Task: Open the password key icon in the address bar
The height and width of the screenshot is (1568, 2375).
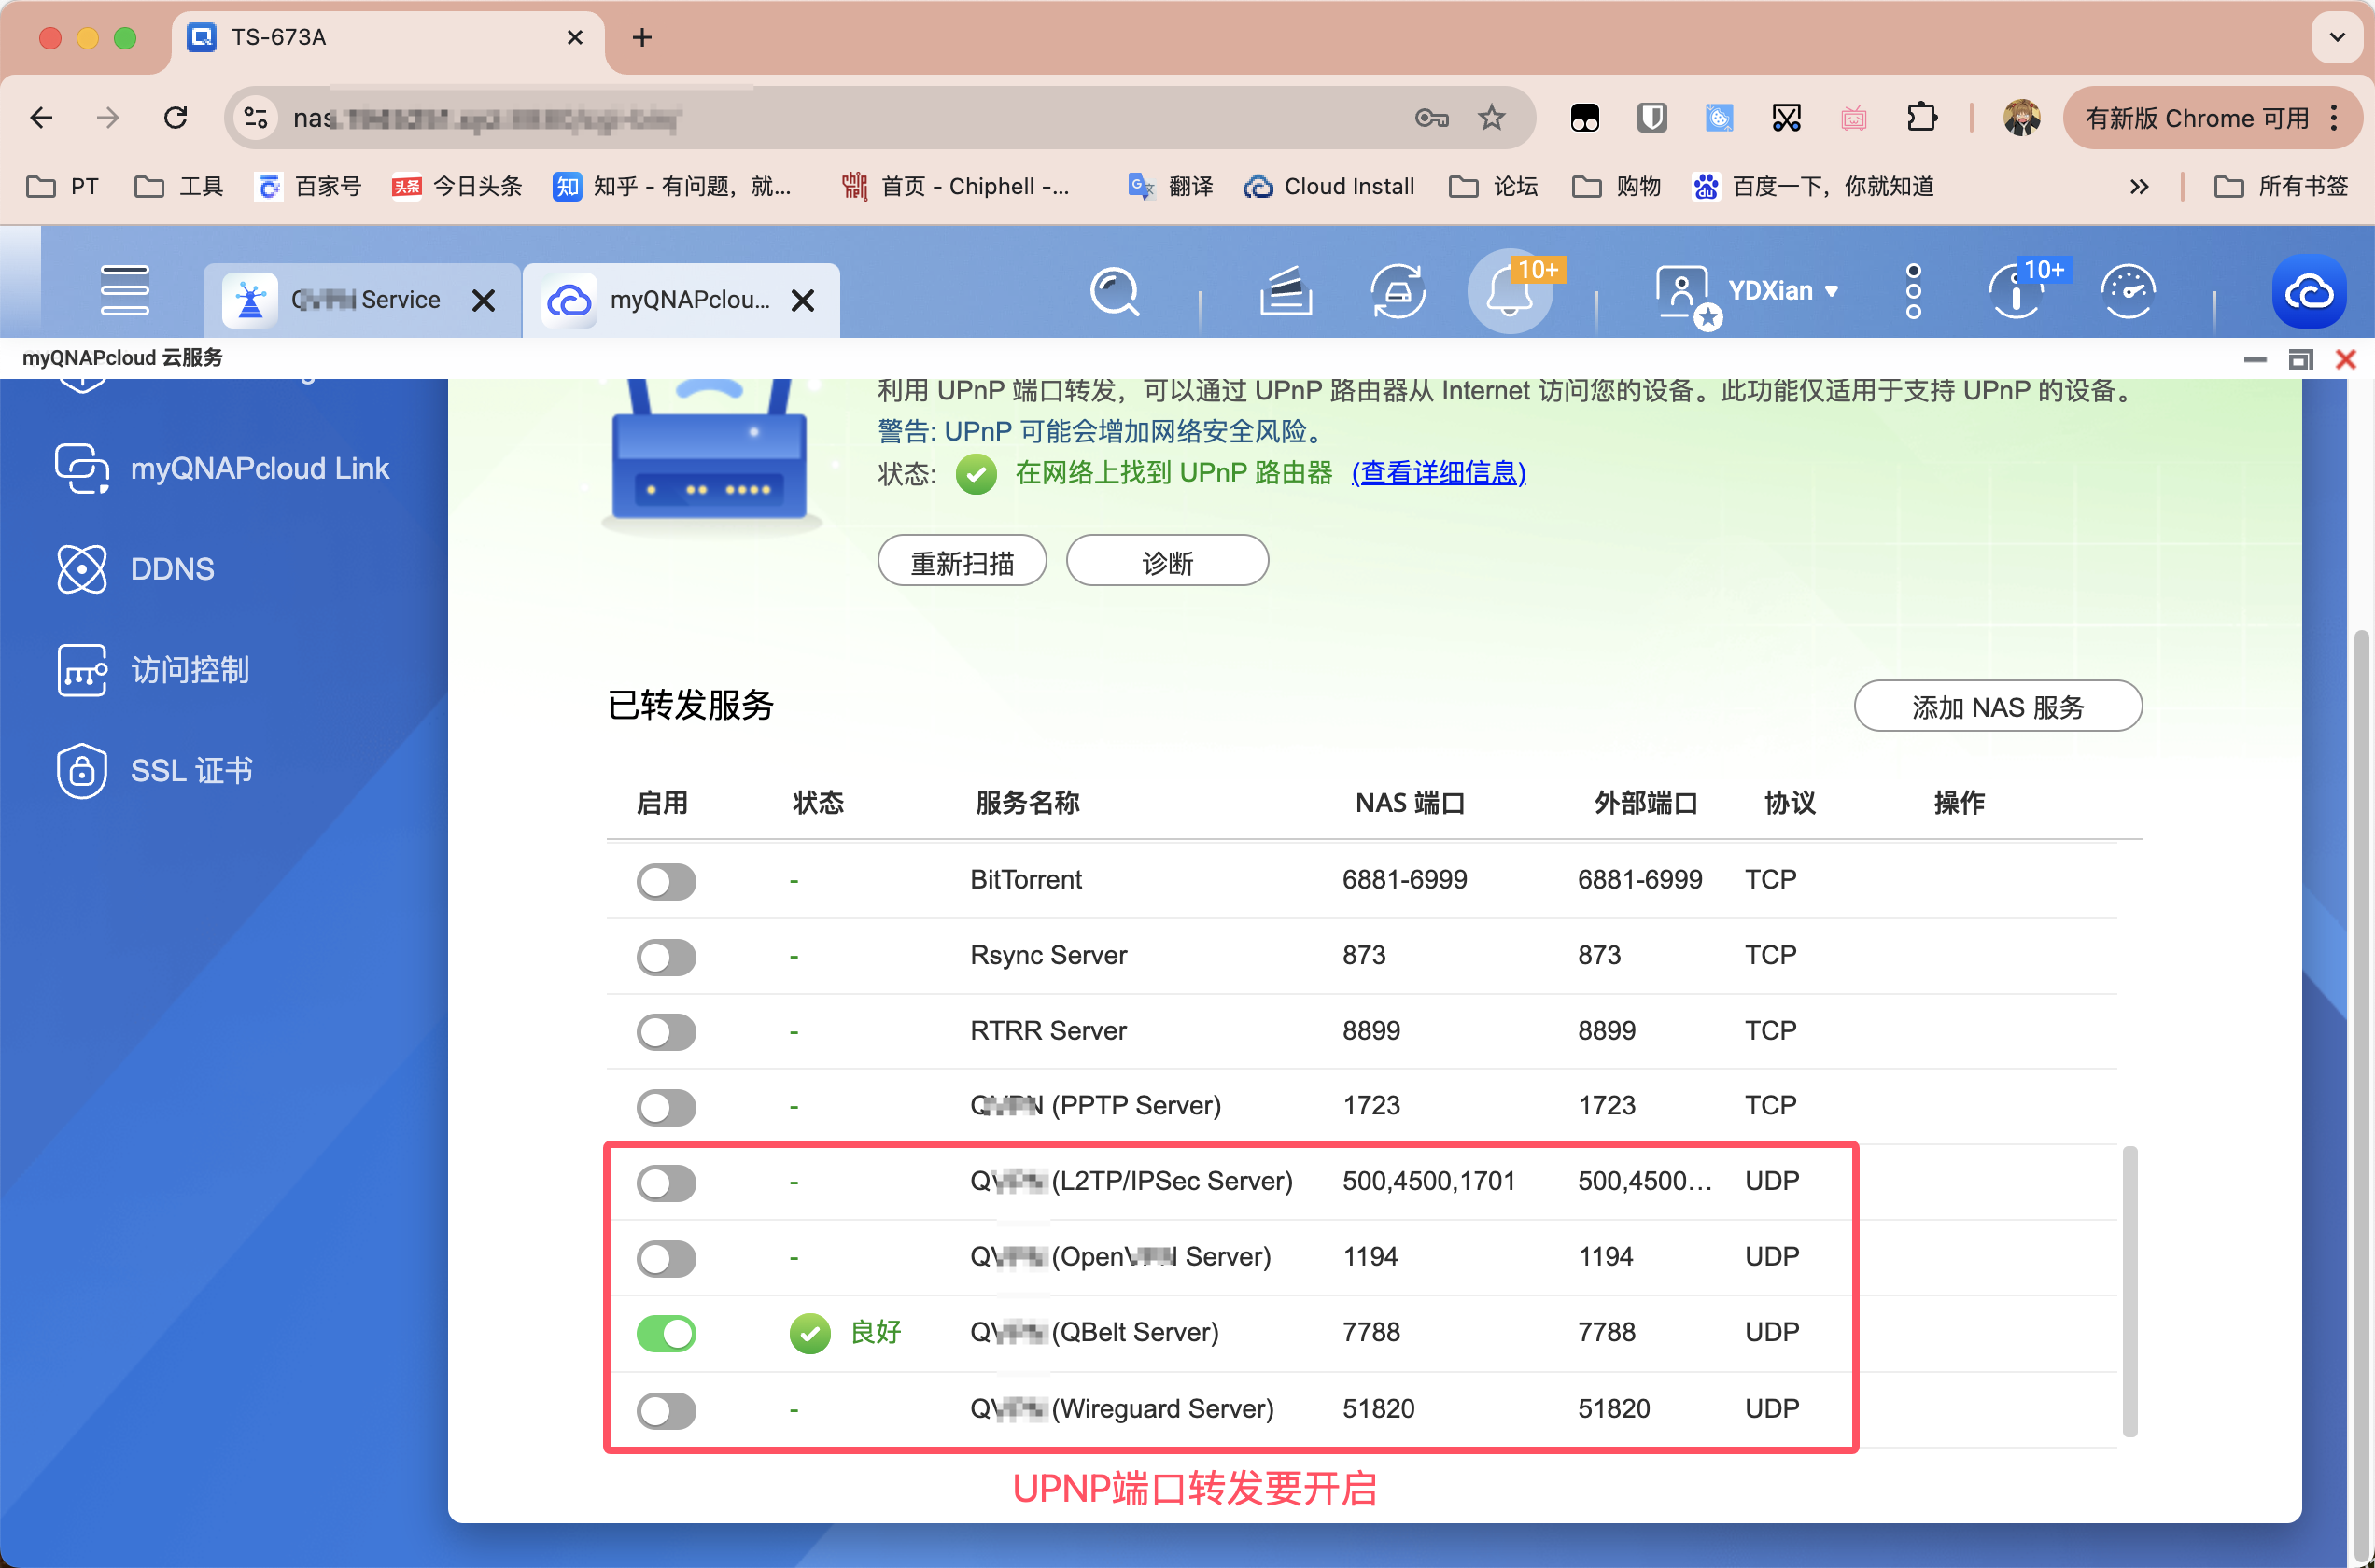Action: [x=1431, y=118]
